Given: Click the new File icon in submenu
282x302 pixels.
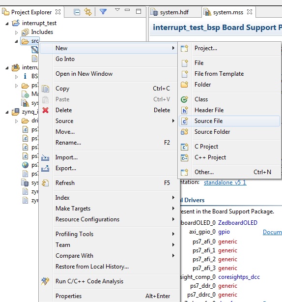Looking at the screenshot, I should [x=184, y=63].
